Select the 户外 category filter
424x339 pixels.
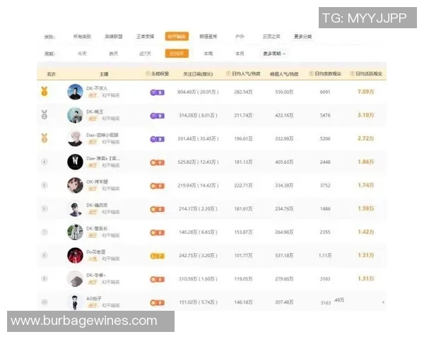(240, 37)
